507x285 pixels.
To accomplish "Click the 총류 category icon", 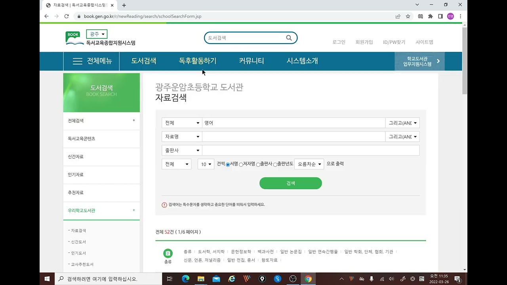I will (x=168, y=253).
